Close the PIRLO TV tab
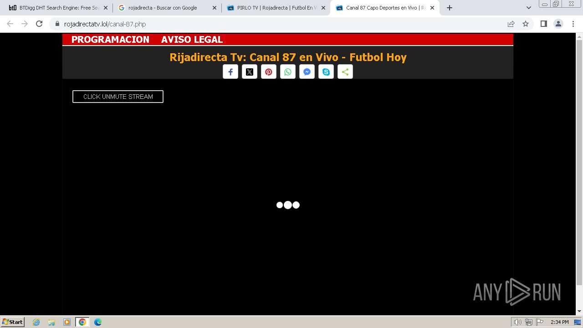 (x=323, y=8)
